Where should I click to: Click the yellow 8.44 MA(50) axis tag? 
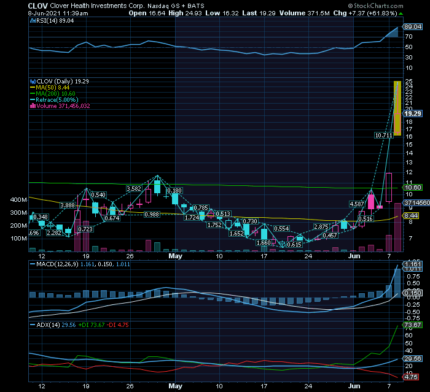pyautogui.click(x=411, y=216)
